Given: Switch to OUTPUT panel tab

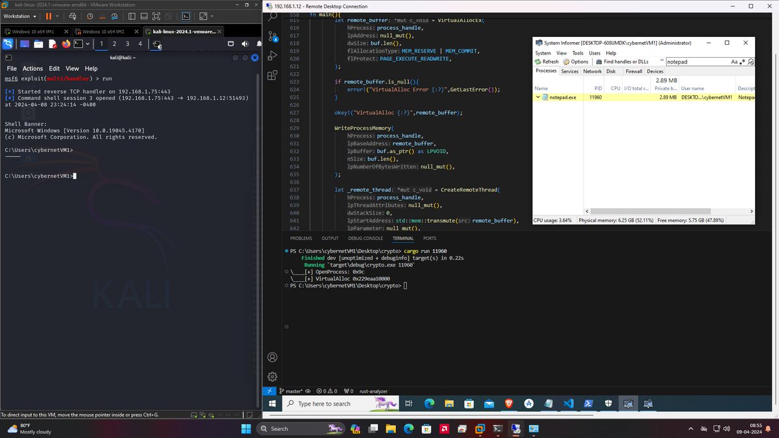Looking at the screenshot, I should pos(330,238).
